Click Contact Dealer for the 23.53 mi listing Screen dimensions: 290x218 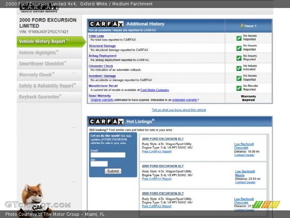(245, 182)
